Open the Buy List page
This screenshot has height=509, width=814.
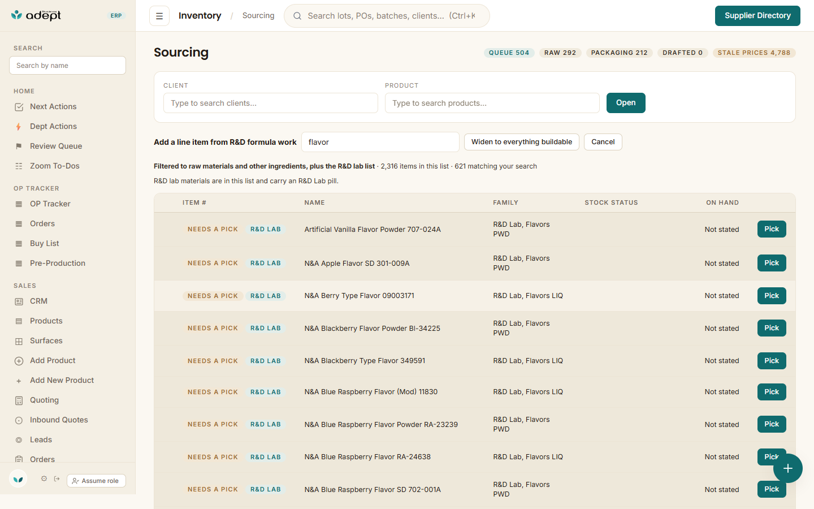pyautogui.click(x=44, y=243)
